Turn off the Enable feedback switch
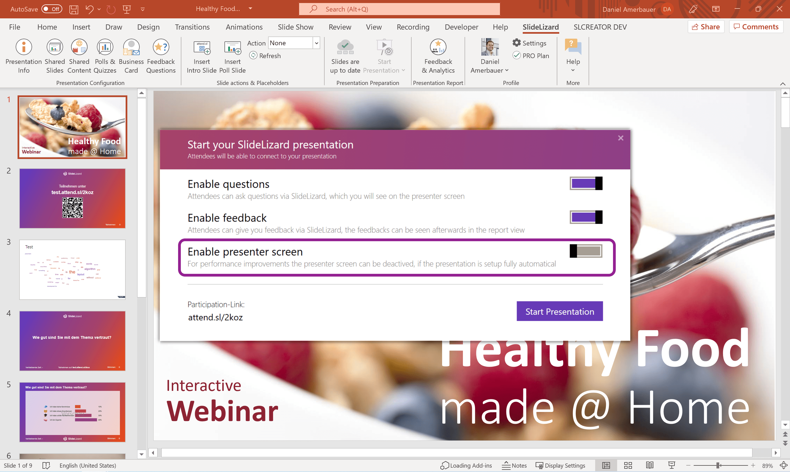The width and height of the screenshot is (790, 472). tap(586, 217)
